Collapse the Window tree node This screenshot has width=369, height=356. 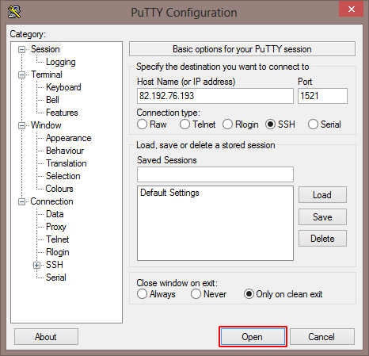tap(21, 125)
